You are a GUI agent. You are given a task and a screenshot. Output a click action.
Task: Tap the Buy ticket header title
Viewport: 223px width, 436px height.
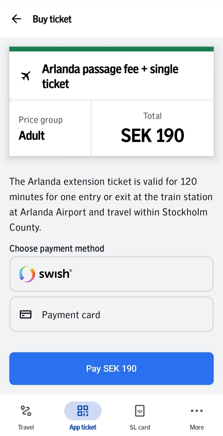52,19
